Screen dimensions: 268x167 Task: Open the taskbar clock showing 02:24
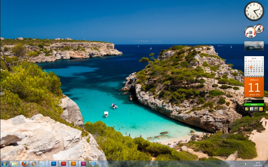coord(258,164)
